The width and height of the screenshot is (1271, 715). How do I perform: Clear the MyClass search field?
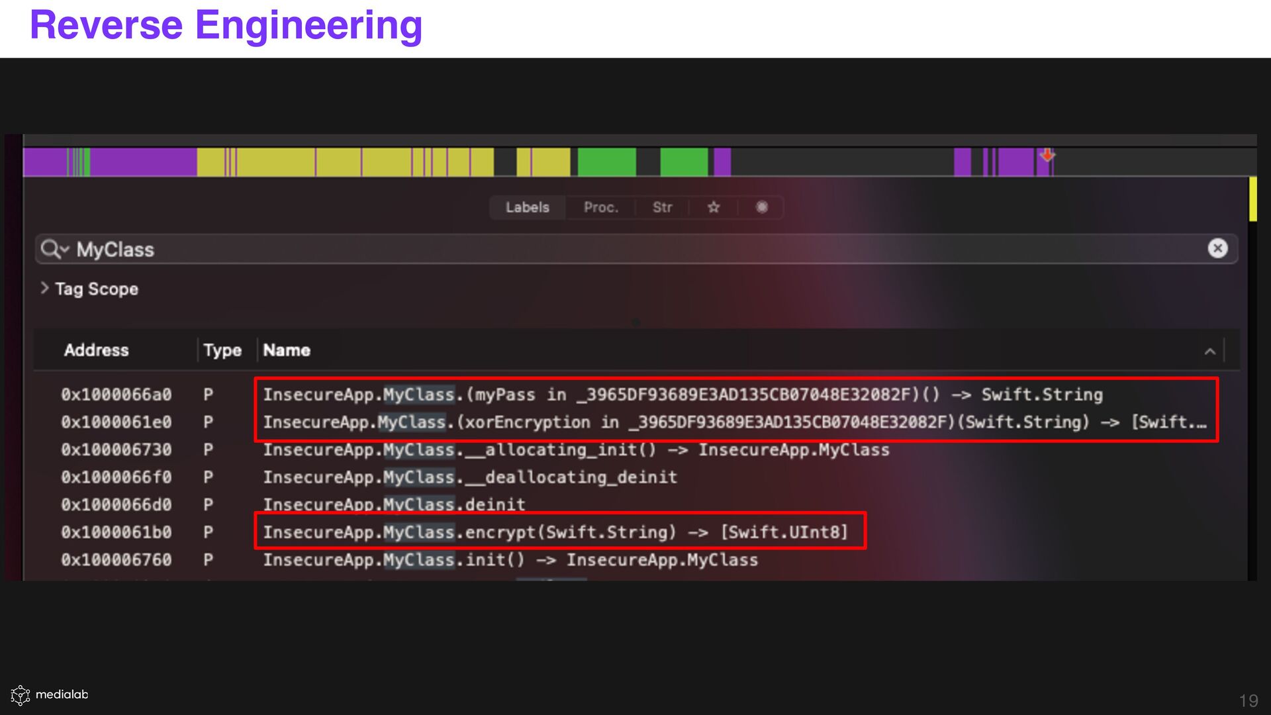pos(1217,248)
